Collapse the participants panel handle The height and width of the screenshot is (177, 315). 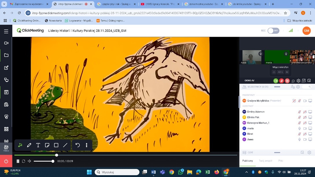[x=277, y=87]
